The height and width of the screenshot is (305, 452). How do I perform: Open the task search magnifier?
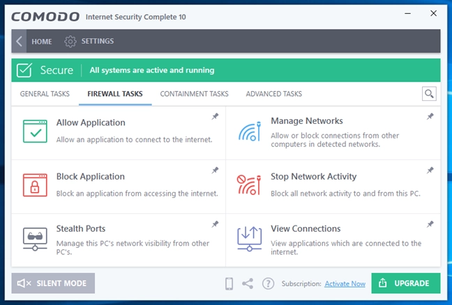pos(429,94)
